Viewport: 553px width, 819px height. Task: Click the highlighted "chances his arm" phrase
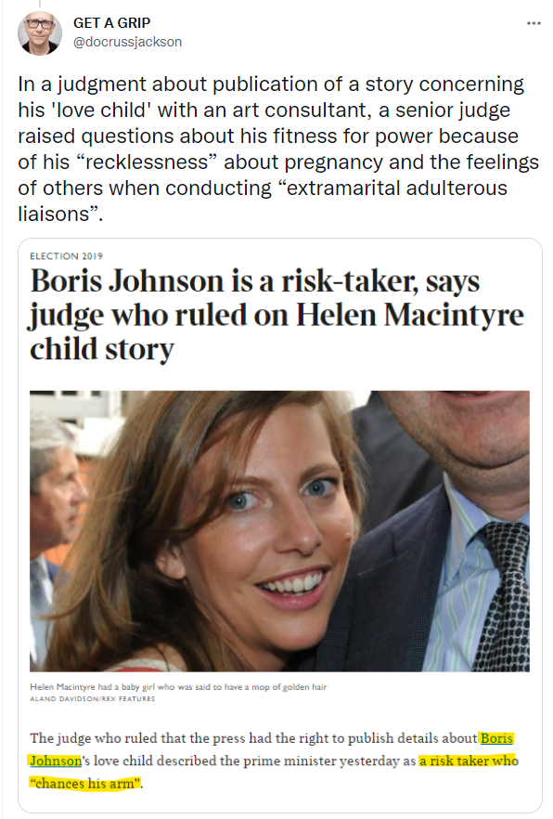coord(85,784)
